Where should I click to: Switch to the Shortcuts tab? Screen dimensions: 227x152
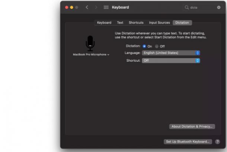pos(136,23)
